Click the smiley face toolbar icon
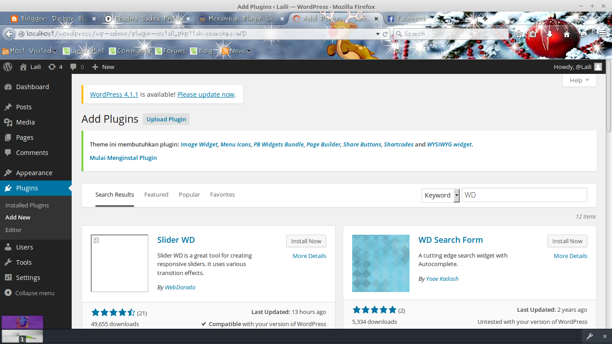 click(x=584, y=34)
